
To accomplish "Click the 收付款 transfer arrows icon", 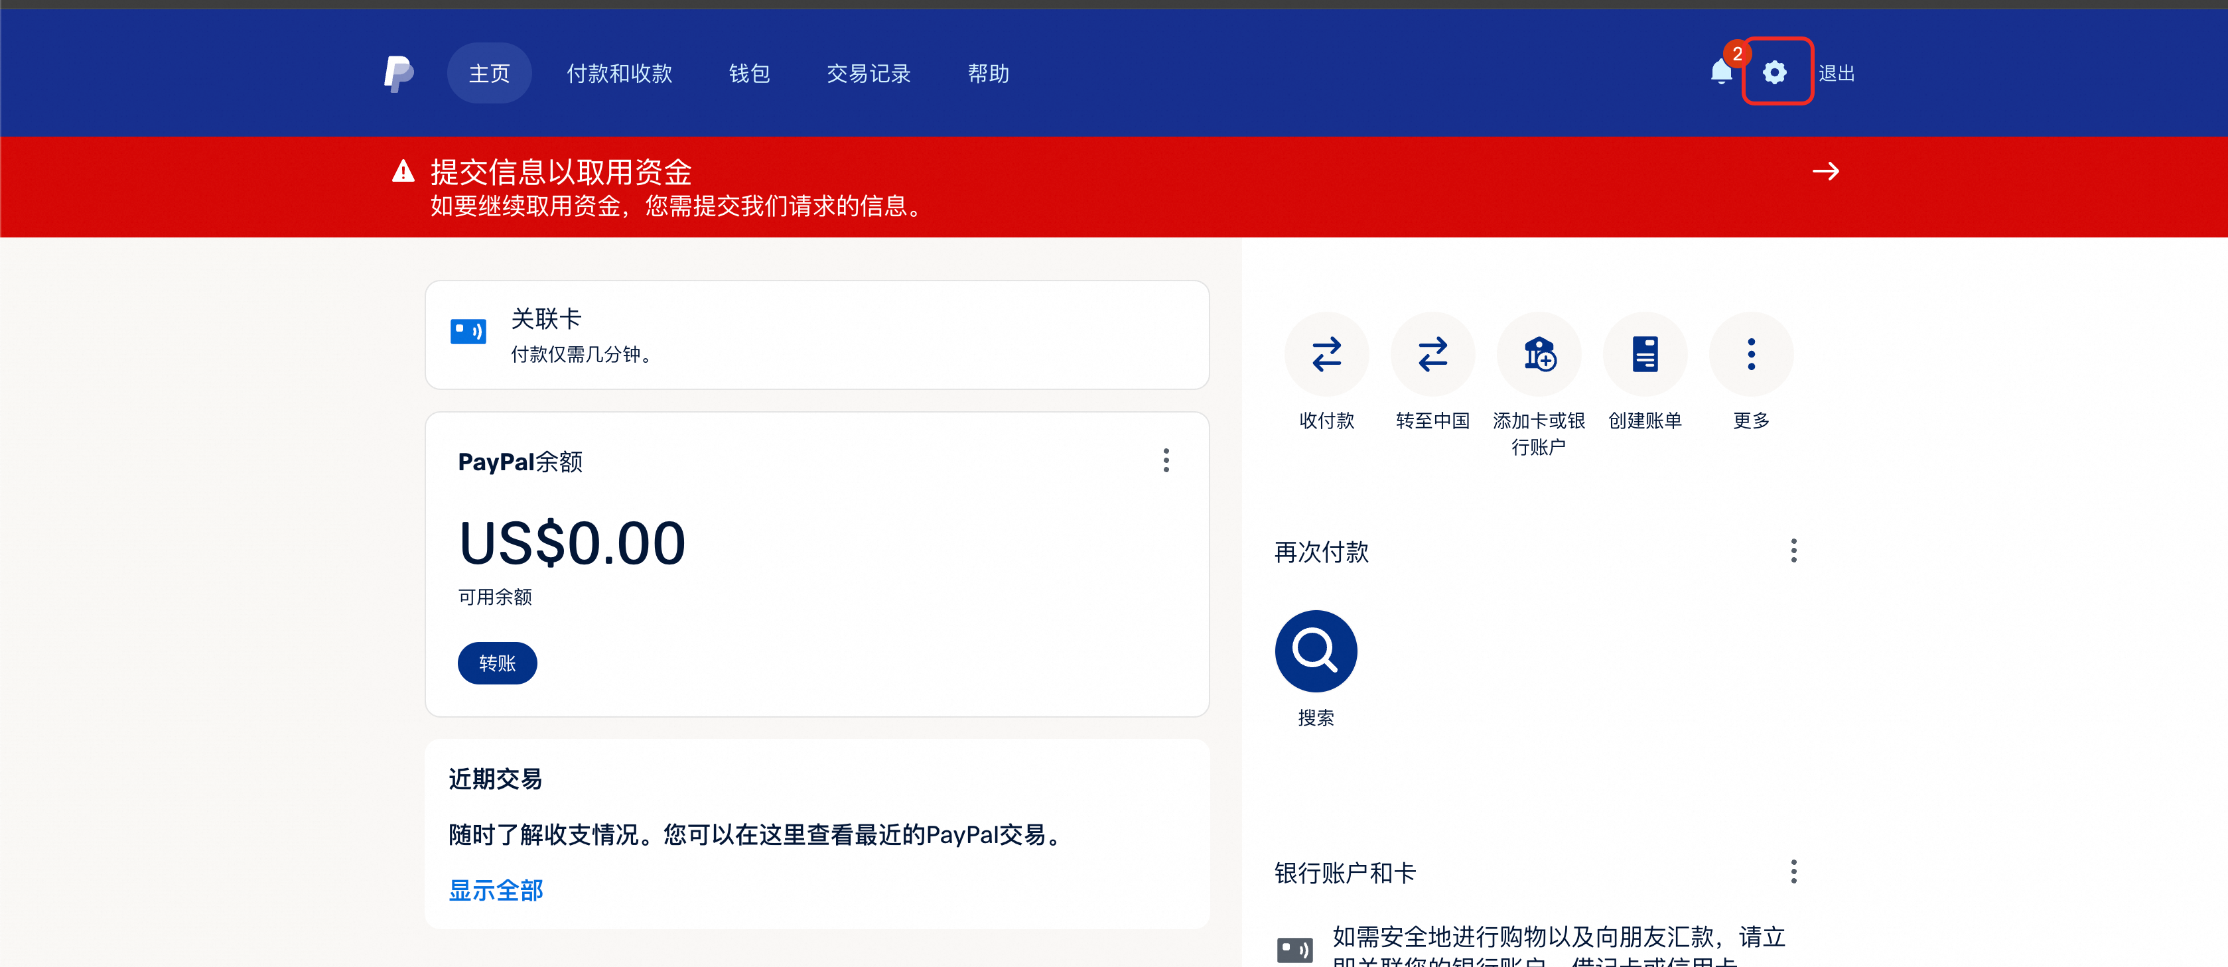I will pyautogui.click(x=1326, y=354).
